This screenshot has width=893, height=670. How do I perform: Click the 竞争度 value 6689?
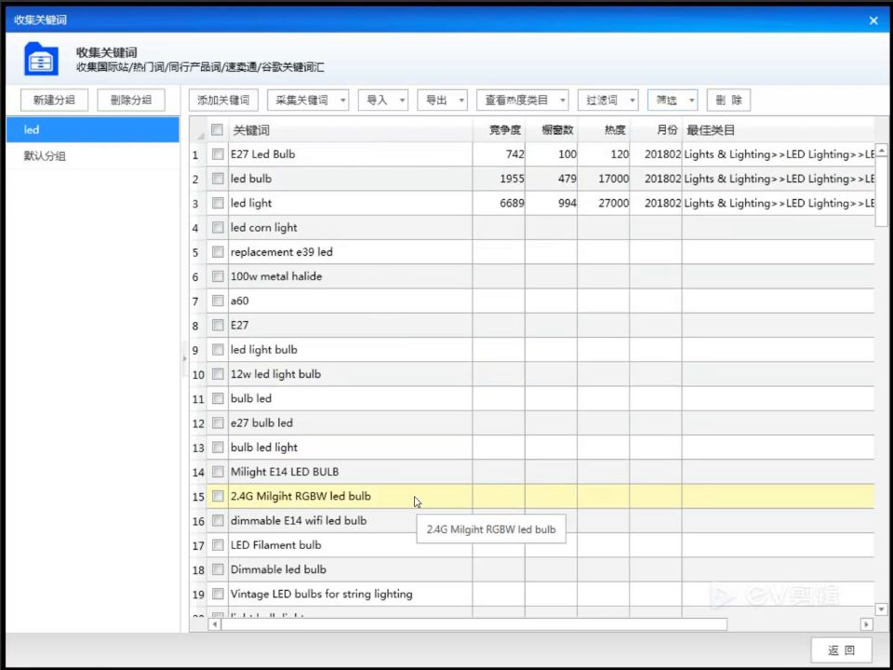tap(512, 204)
